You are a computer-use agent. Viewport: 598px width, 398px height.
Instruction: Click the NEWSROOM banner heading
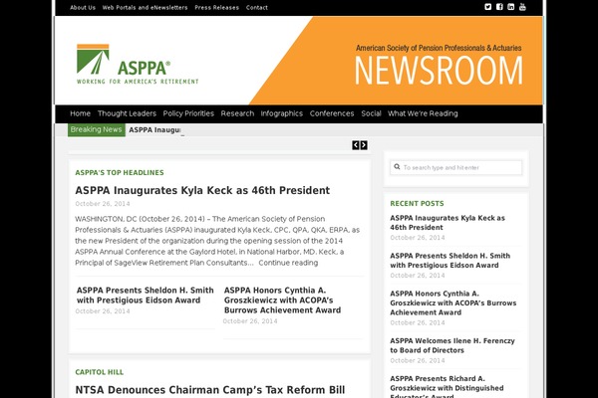439,71
